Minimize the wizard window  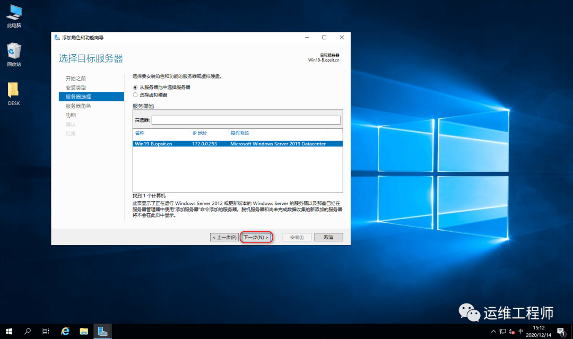coord(307,38)
